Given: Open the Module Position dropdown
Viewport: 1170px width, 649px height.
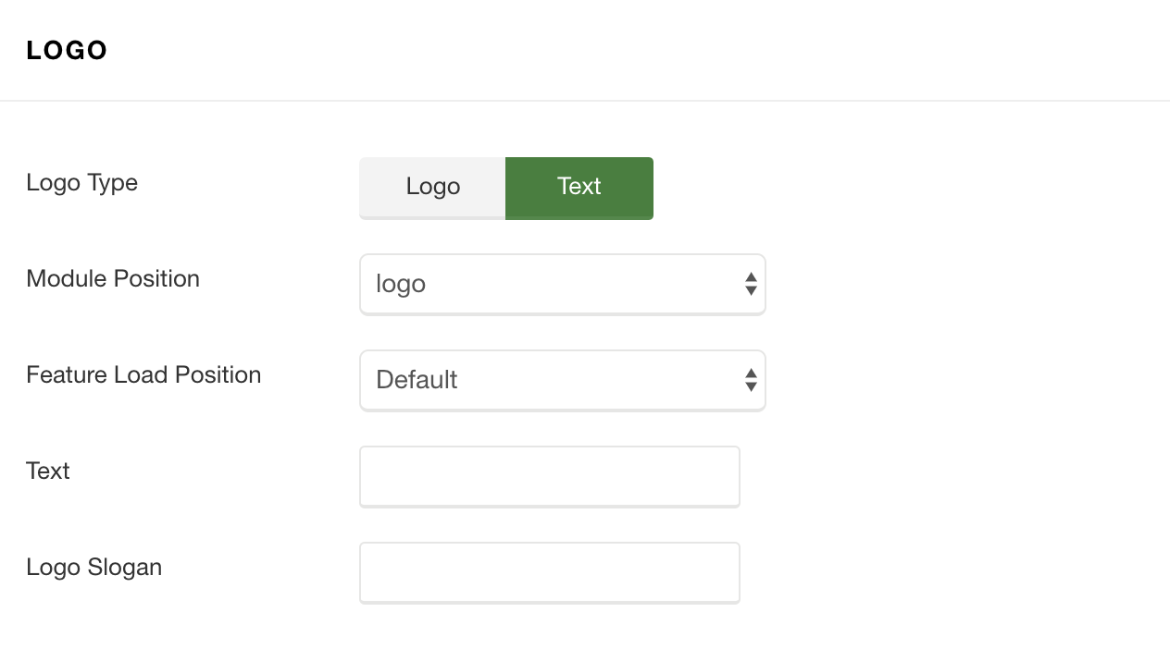Looking at the screenshot, I should pyautogui.click(x=563, y=285).
